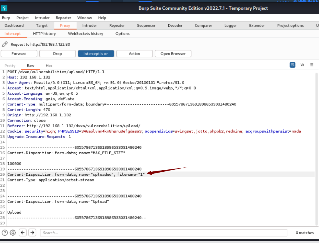This screenshot has height=243, width=319.
Task: Click in the Search input field
Action: (163, 233)
